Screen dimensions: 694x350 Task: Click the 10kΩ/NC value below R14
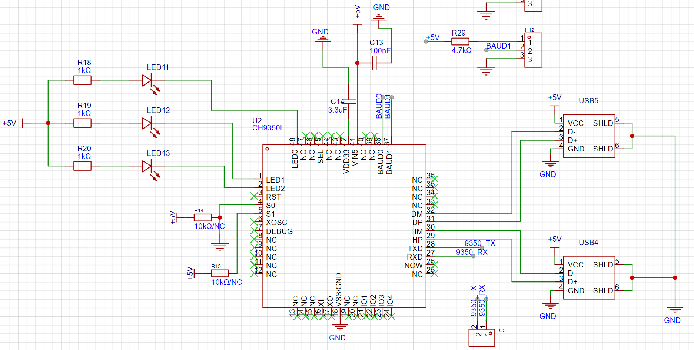210,226
